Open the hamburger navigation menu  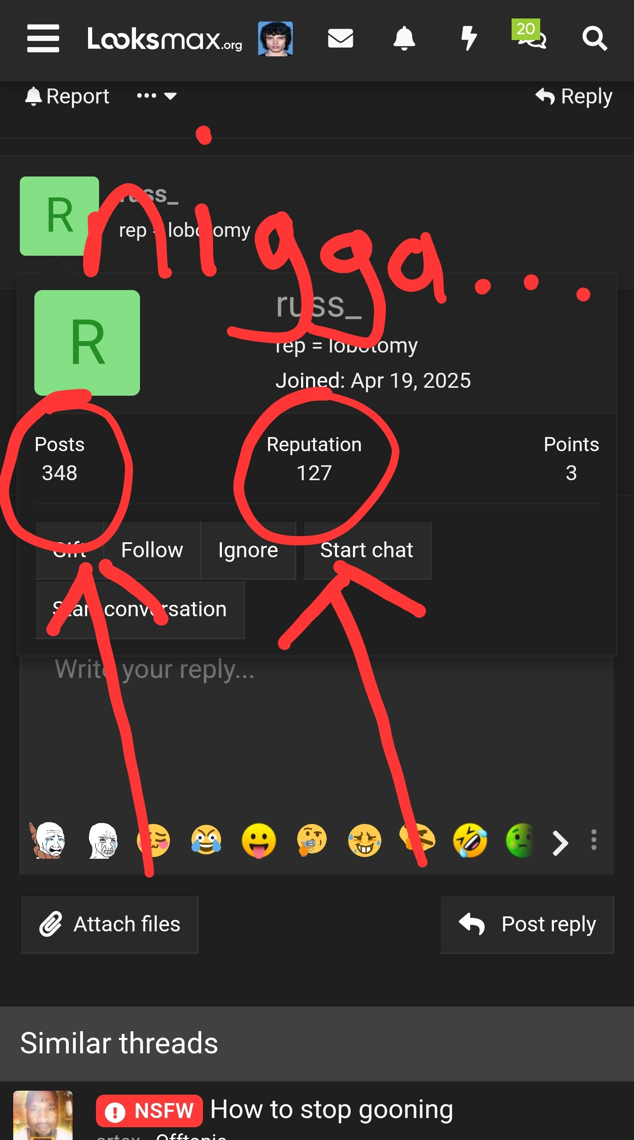click(x=43, y=38)
